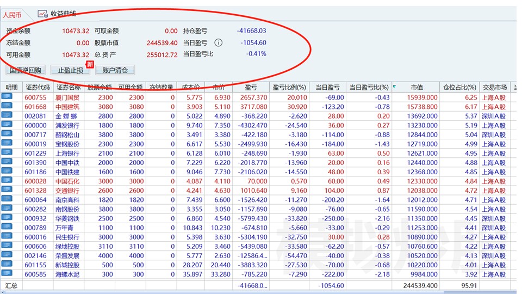Viewport: 522px width, 294px height.
Task: Open detail icon for 中国建筑 row
Action: [x=7, y=106]
